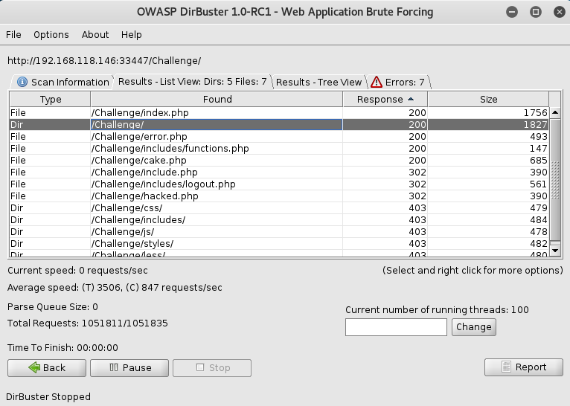Select the /Challenge/css/ row
Image resolution: width=570 pixels, height=406 pixels.
279,208
